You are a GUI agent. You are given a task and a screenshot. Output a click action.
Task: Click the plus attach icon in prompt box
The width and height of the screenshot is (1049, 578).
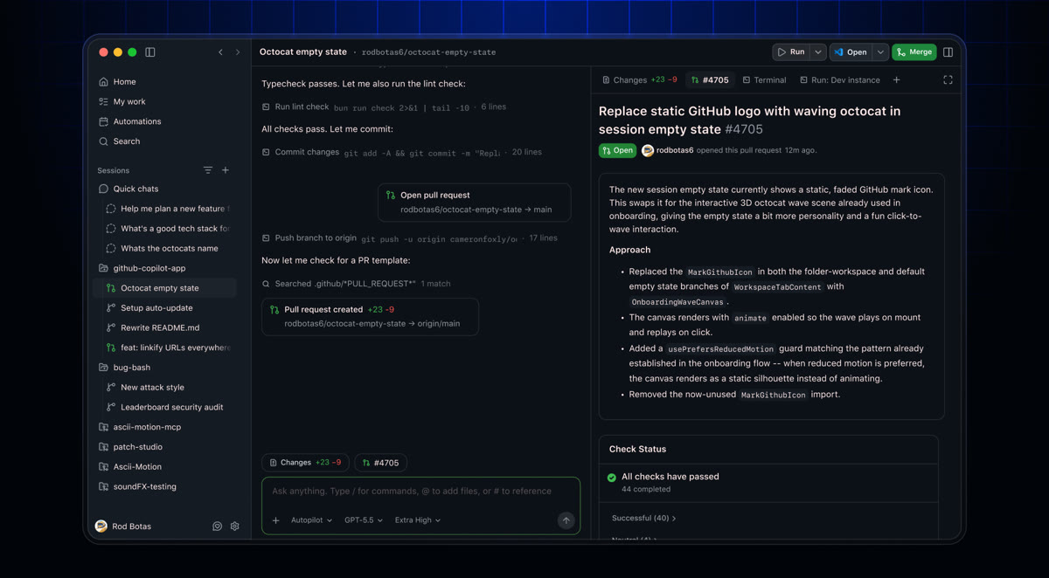[275, 520]
